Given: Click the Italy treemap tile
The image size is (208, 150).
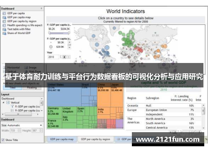Looking at the screenshot, I should [69, 119].
